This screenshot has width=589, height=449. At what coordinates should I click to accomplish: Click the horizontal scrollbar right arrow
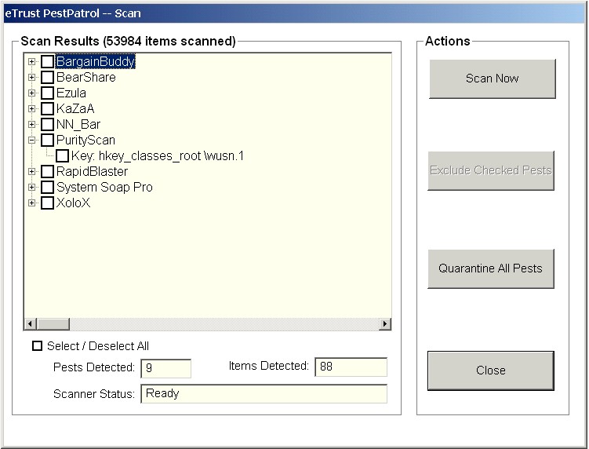coord(384,323)
